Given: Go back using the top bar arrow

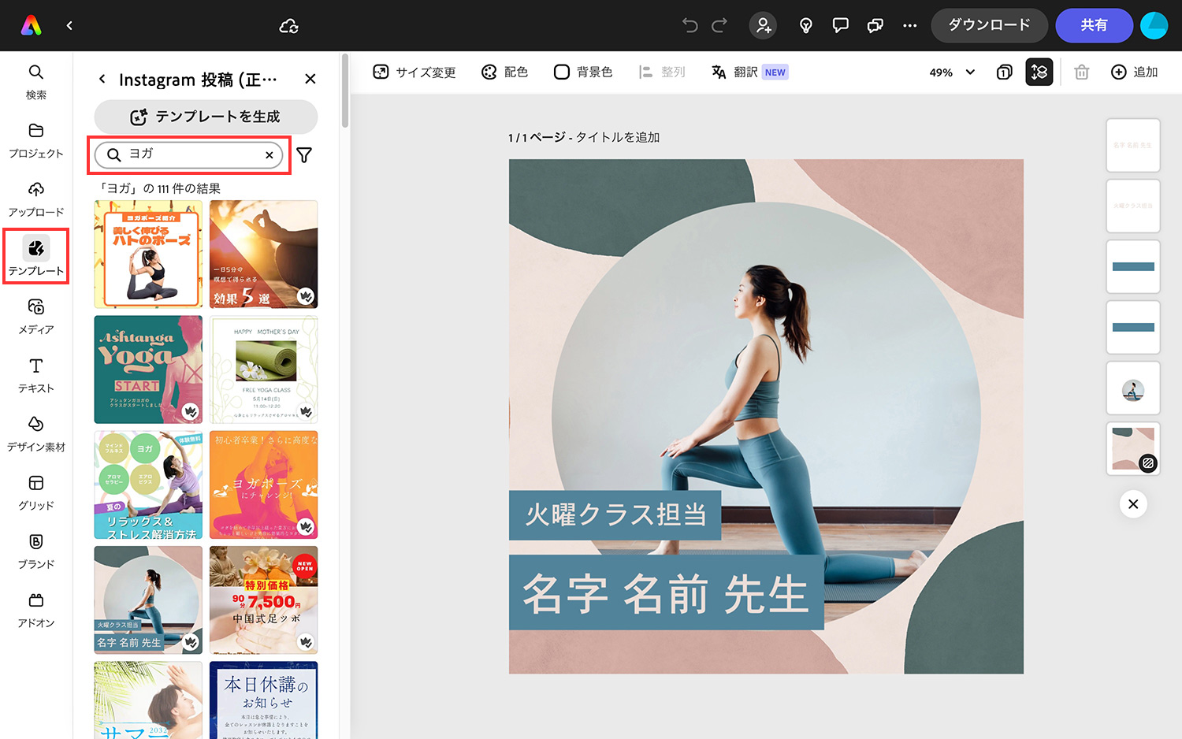Looking at the screenshot, I should 69,25.
